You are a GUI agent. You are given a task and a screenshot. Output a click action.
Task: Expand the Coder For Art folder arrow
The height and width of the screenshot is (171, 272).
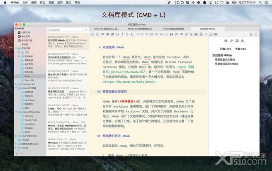[16, 84]
